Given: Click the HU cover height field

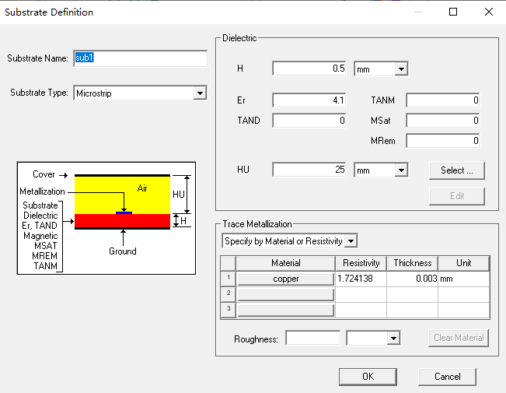Looking at the screenshot, I should (309, 170).
